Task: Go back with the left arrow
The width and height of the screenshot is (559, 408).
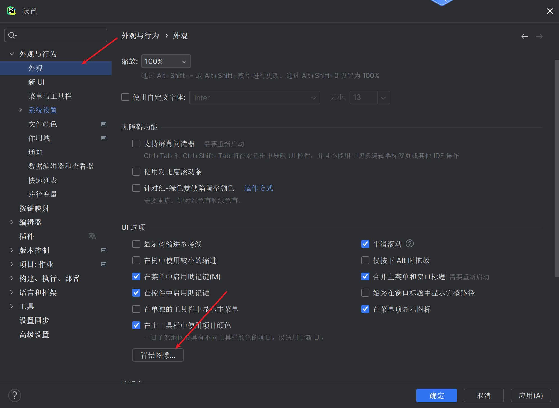Action: tap(524, 36)
